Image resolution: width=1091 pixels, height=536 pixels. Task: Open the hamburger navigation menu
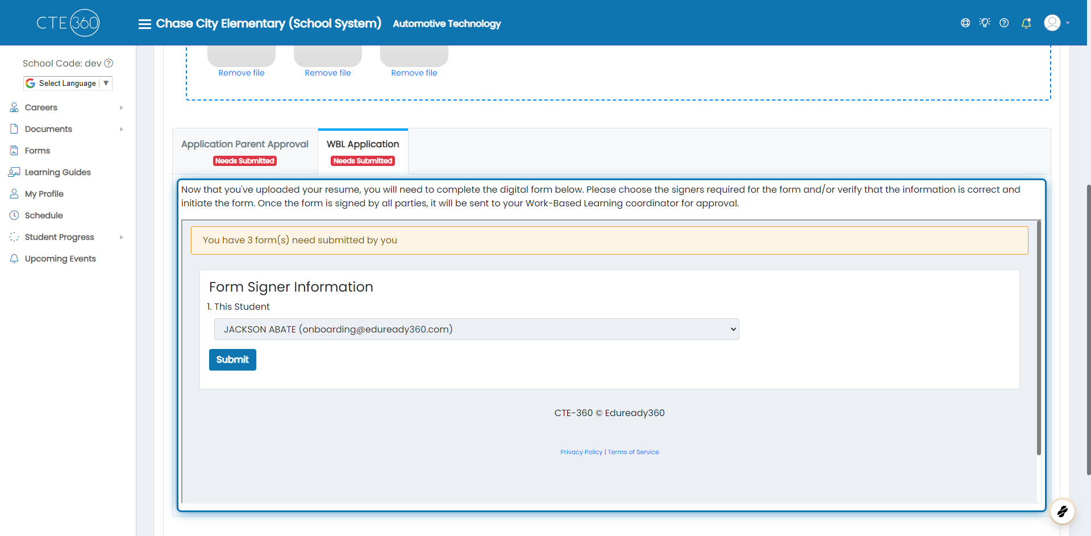tap(145, 24)
